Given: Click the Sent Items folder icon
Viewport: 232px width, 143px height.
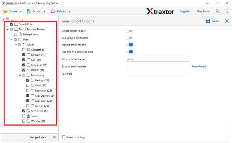Looking at the screenshot, I should (x=28, y=111).
